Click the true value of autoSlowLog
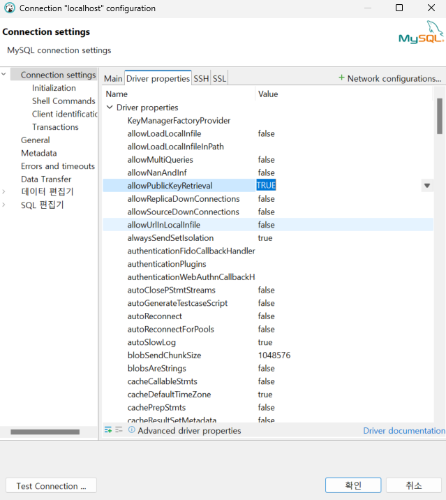Viewport: 446px width, 500px height. coord(265,342)
